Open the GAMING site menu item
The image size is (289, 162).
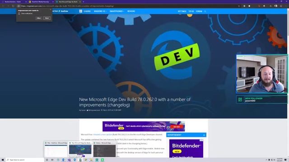pyautogui.click(x=87, y=11)
